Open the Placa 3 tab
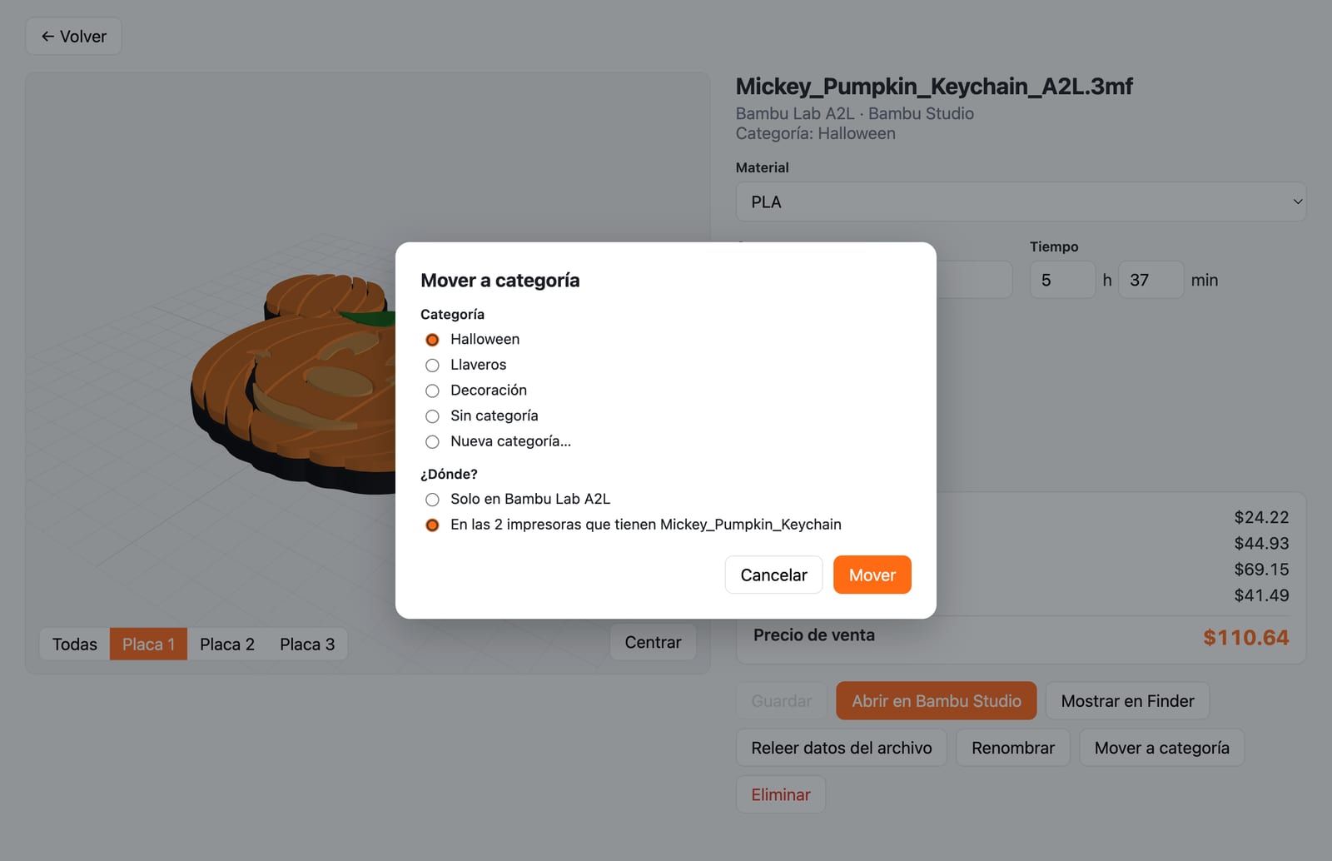 tap(307, 645)
